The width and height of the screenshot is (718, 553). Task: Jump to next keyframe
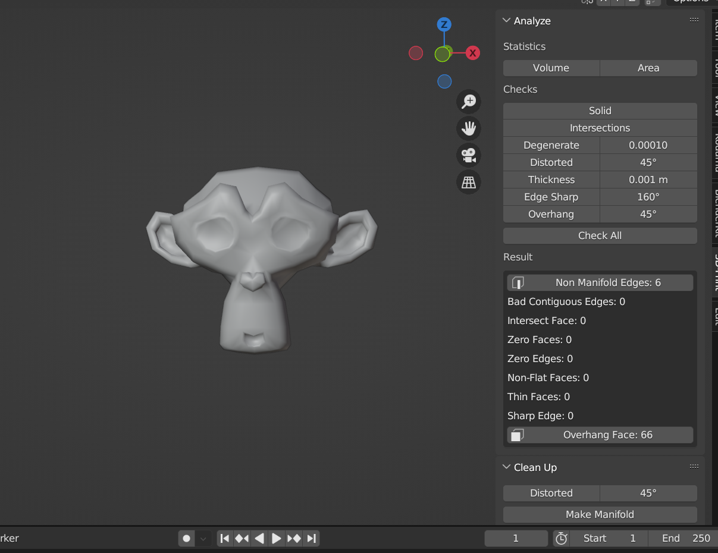coord(294,538)
